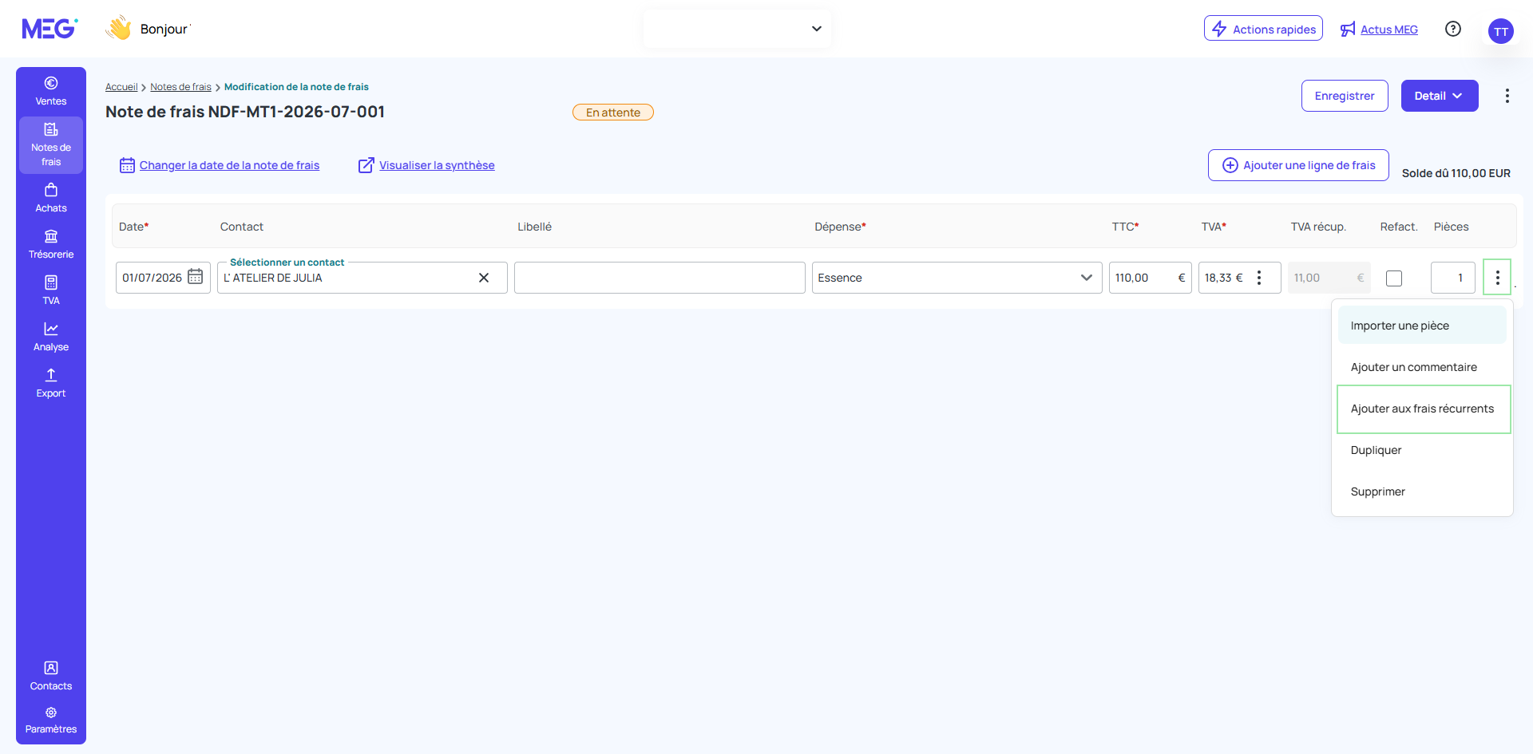Click the Pièces count field
Screen dimensions: 1533x754
point(1453,278)
